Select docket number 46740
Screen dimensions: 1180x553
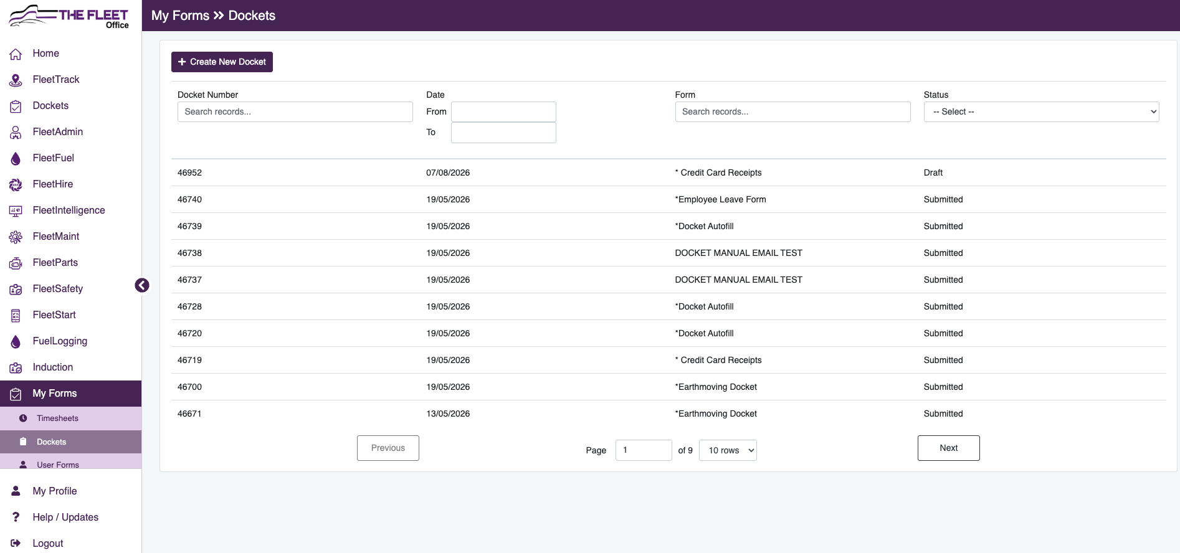(x=189, y=199)
